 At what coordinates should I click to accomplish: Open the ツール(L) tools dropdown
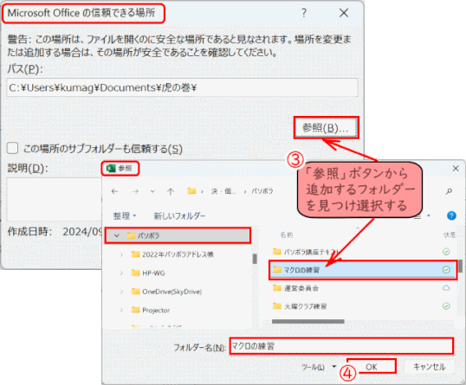tap(319, 367)
